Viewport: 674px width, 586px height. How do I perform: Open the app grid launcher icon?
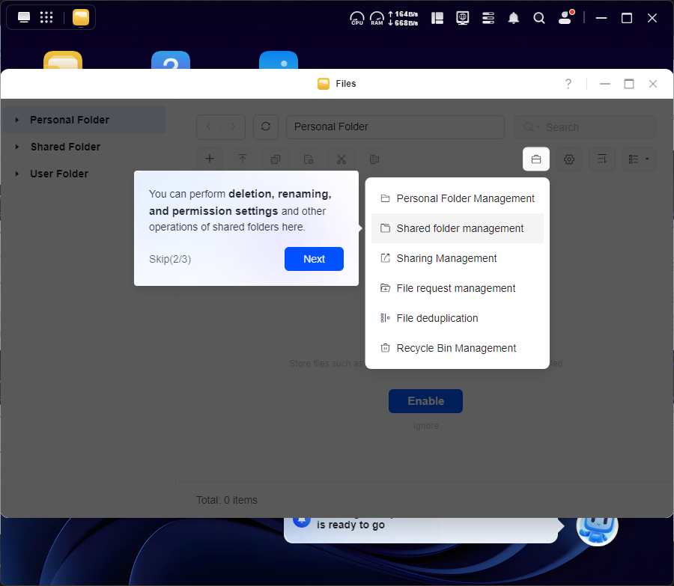46,17
